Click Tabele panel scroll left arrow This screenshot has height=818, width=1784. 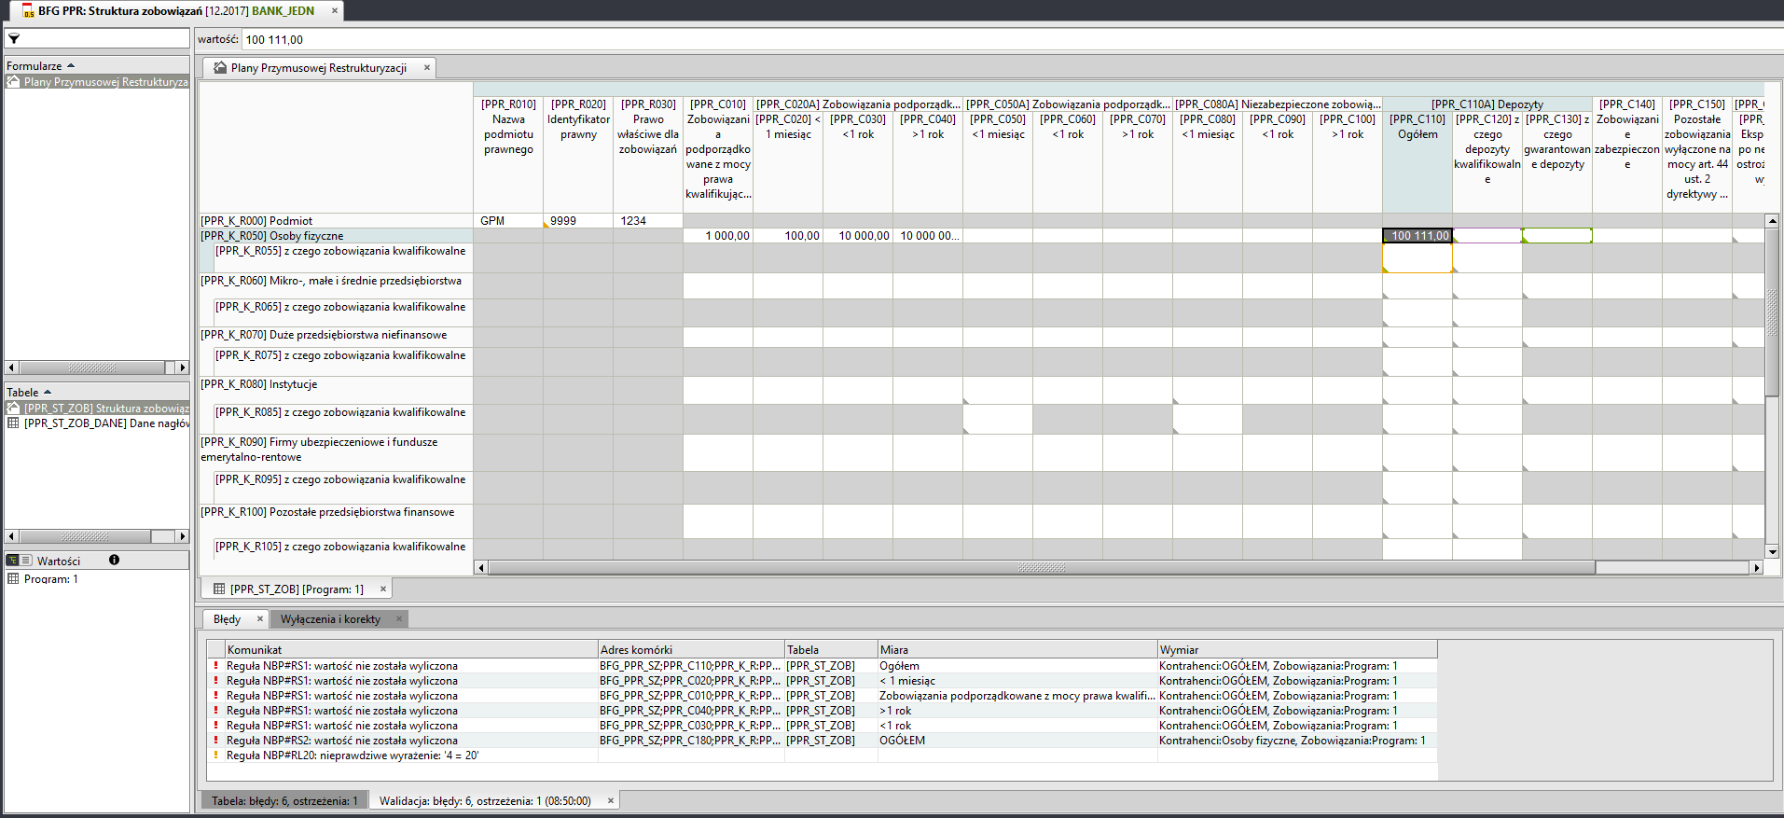[x=11, y=536]
